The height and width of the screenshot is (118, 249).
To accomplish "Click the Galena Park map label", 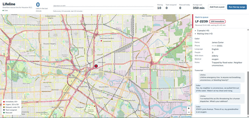I will coord(177,100).
